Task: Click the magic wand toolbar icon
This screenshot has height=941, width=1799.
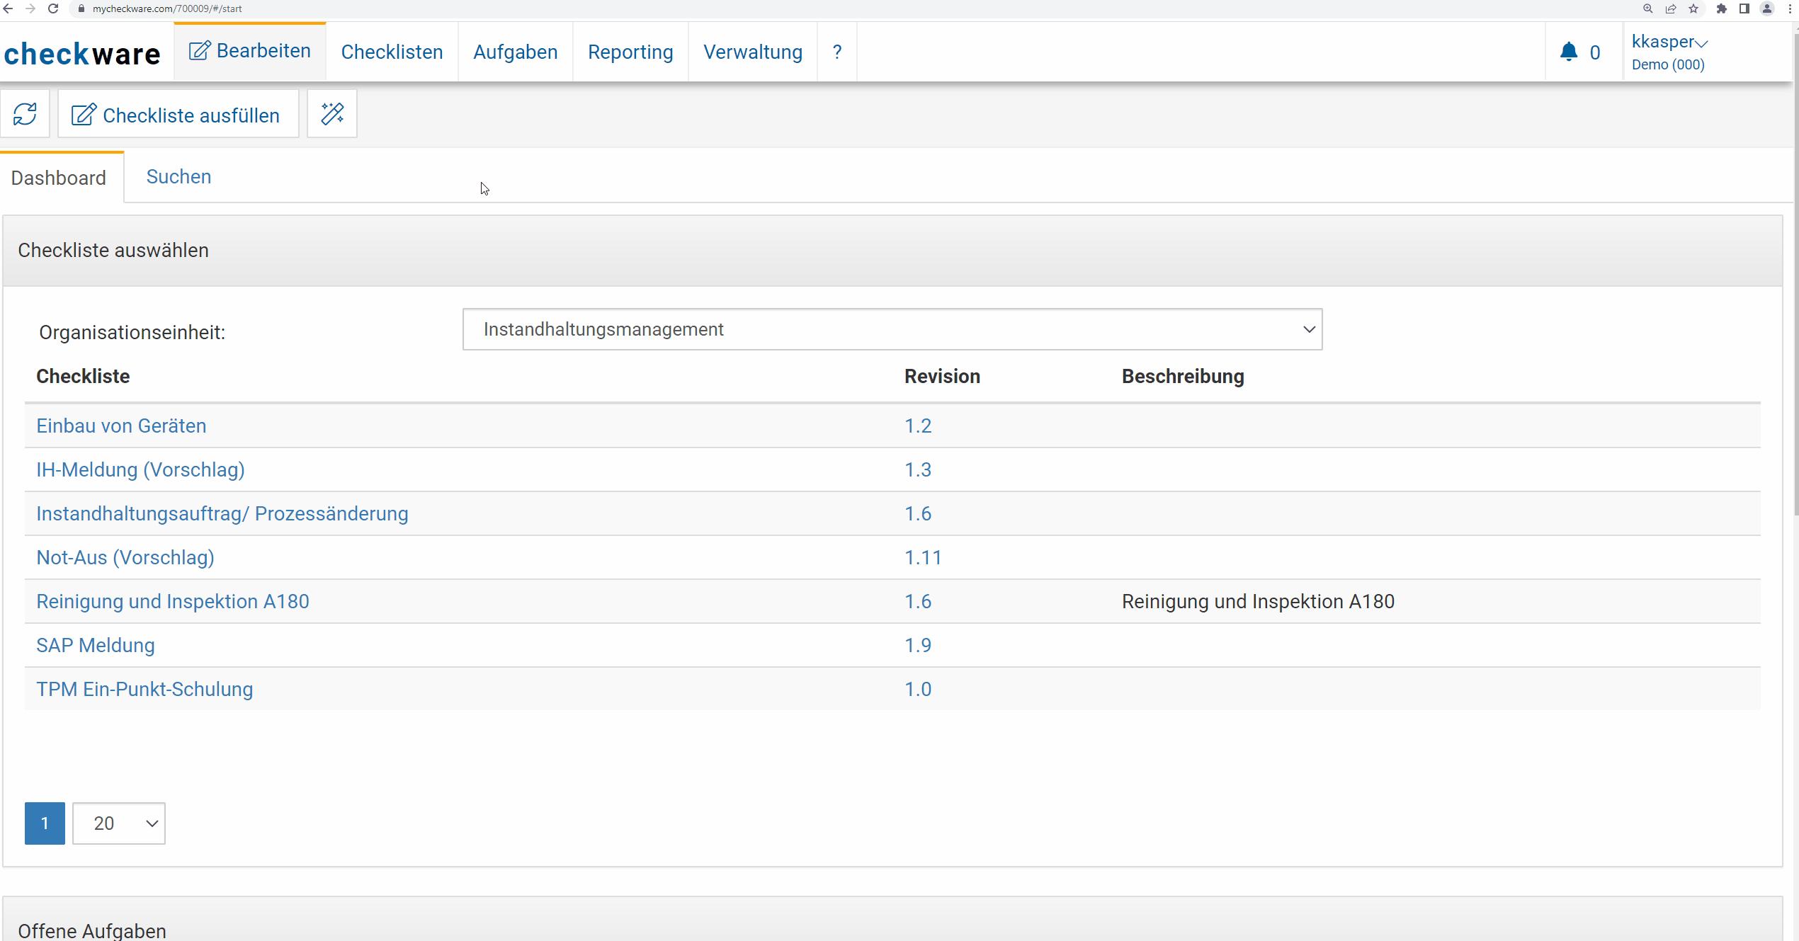Action: tap(332, 114)
